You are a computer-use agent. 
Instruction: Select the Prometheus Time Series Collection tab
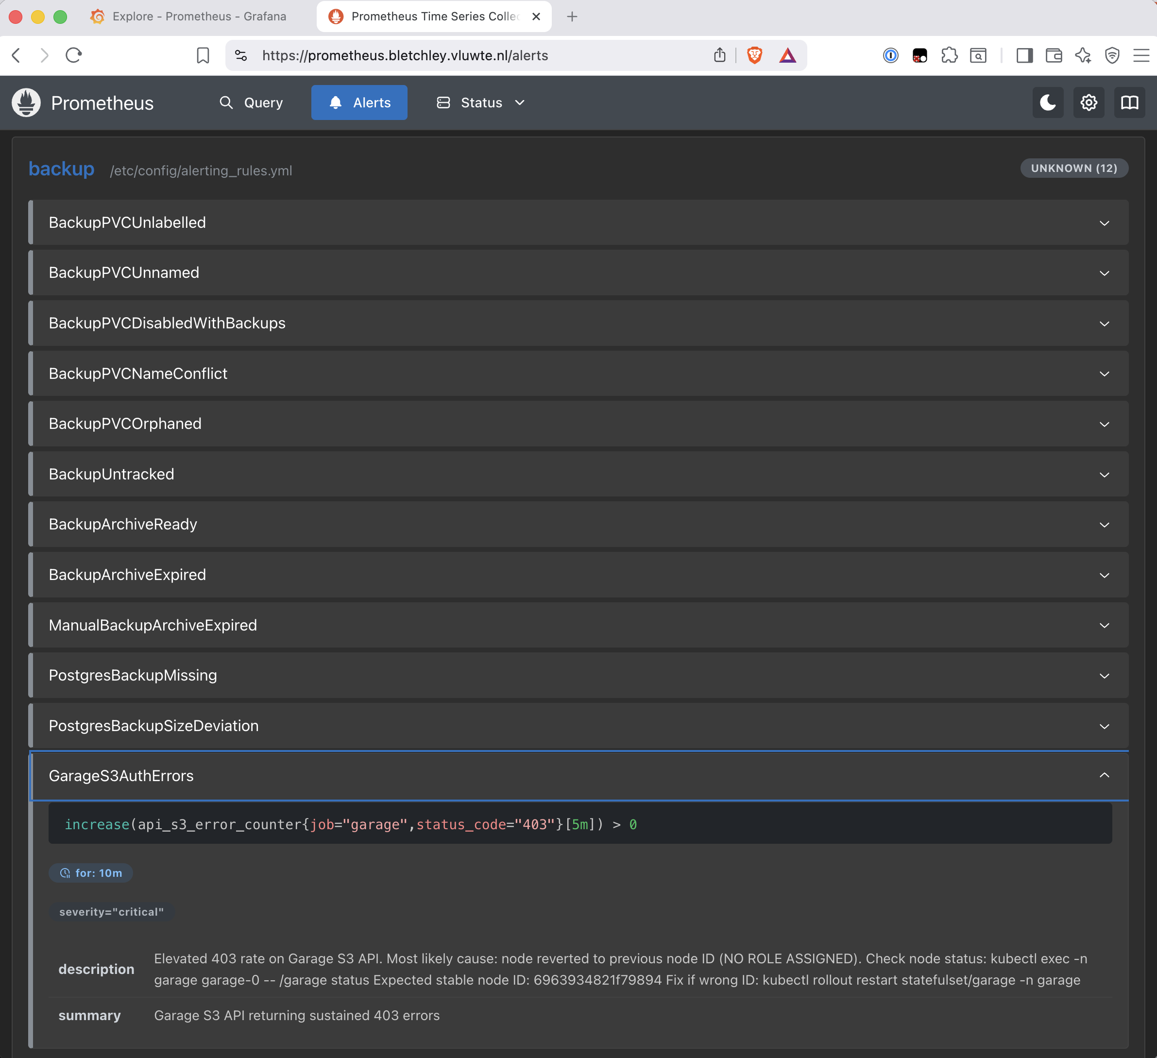[434, 17]
